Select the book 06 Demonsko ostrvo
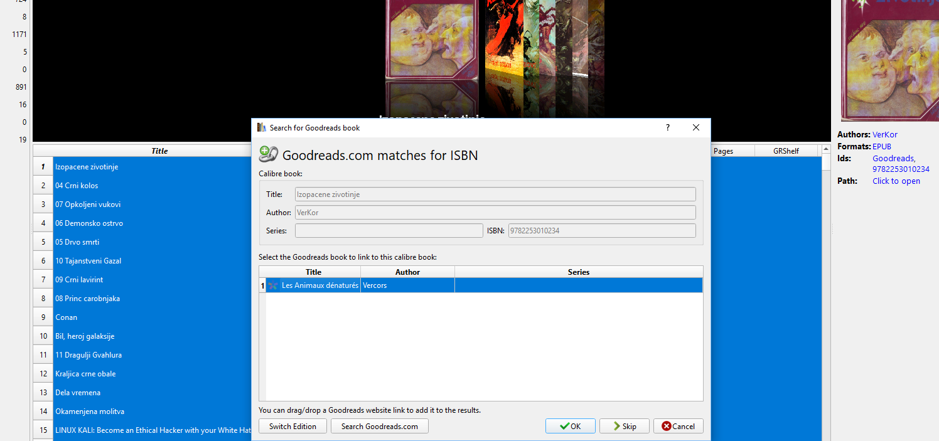 click(89, 223)
